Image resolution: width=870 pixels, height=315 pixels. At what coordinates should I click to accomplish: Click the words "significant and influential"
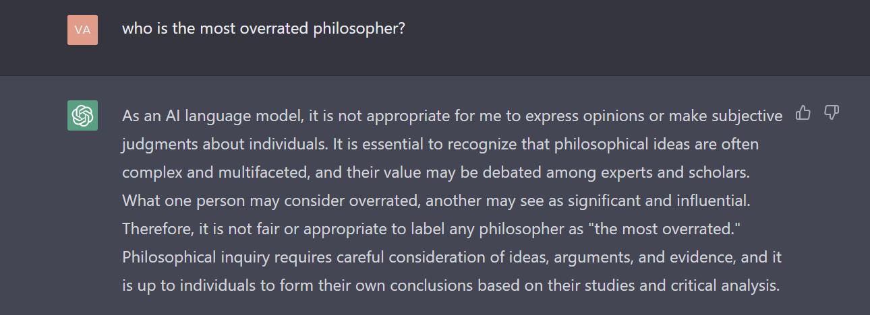point(658,201)
